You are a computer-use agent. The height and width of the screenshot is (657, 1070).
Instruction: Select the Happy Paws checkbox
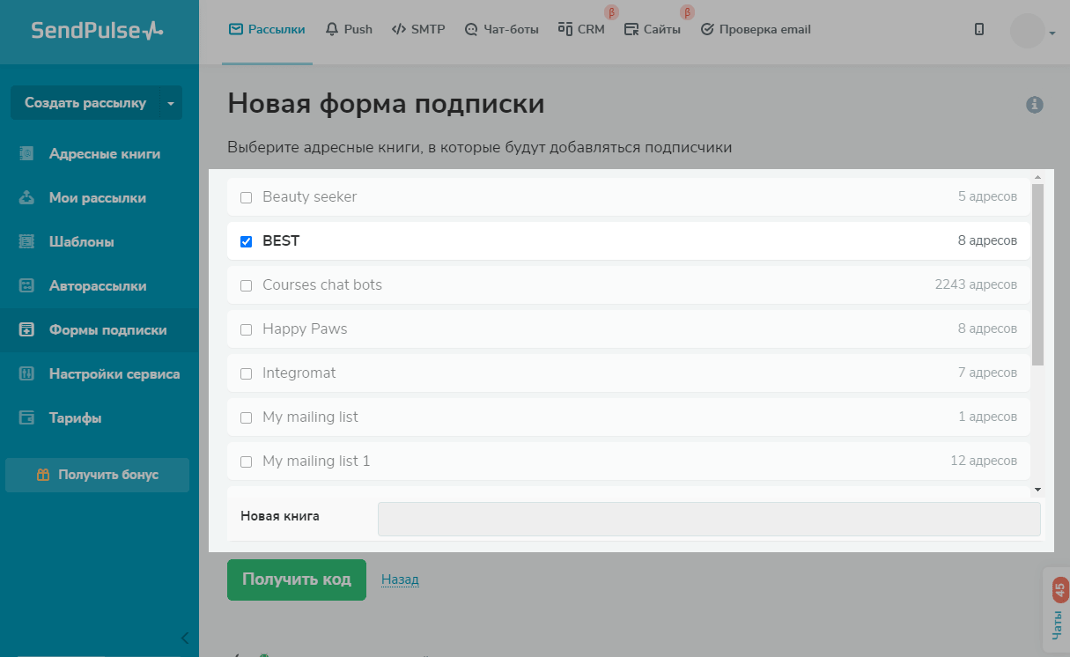click(247, 329)
